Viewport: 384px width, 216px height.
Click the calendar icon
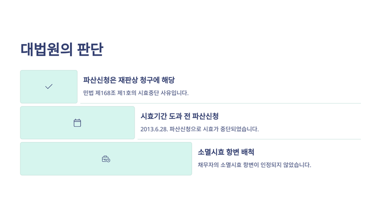[x=77, y=123]
